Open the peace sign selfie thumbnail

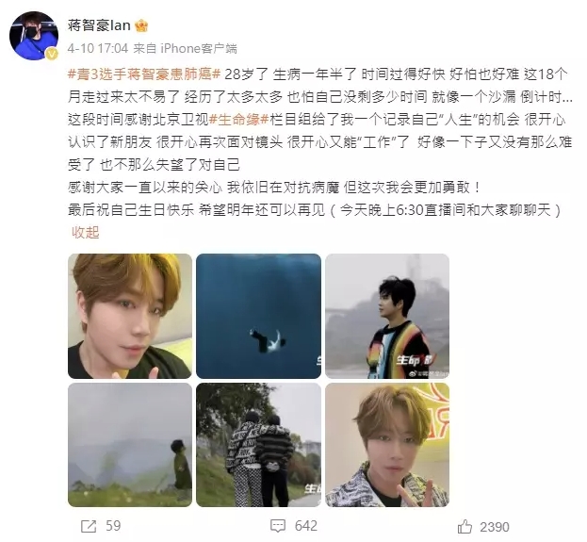tap(387, 445)
